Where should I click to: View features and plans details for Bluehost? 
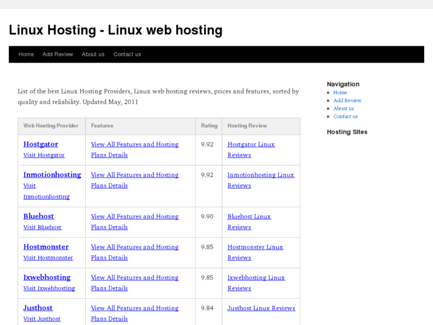[135, 222]
